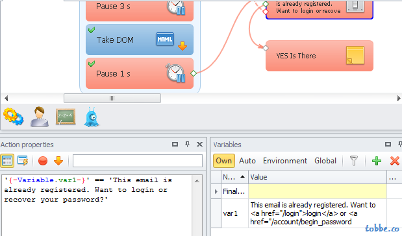Image resolution: width=402 pixels, height=236 pixels.
Task: Click the var1 value text cell
Action: [x=318, y=213]
